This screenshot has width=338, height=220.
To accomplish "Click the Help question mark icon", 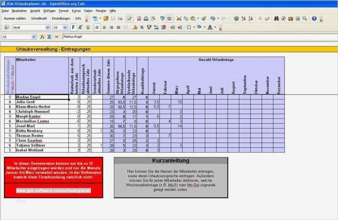I will click(314, 19).
